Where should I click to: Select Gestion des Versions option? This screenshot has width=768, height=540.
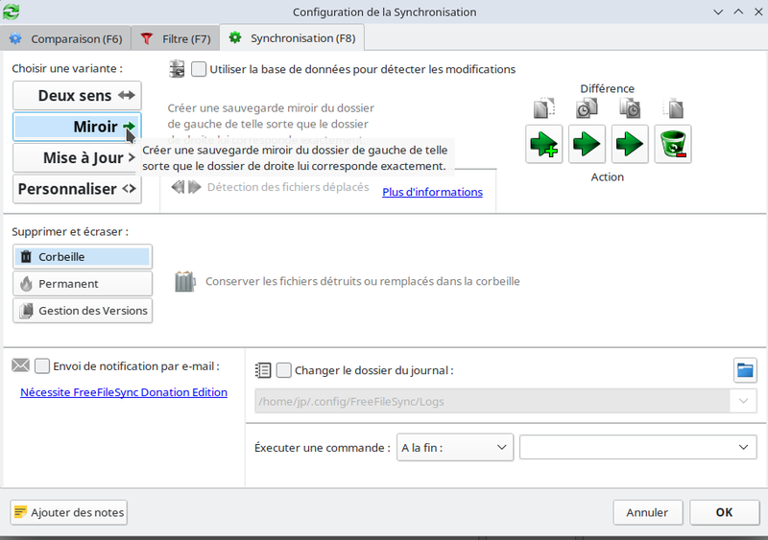(83, 311)
